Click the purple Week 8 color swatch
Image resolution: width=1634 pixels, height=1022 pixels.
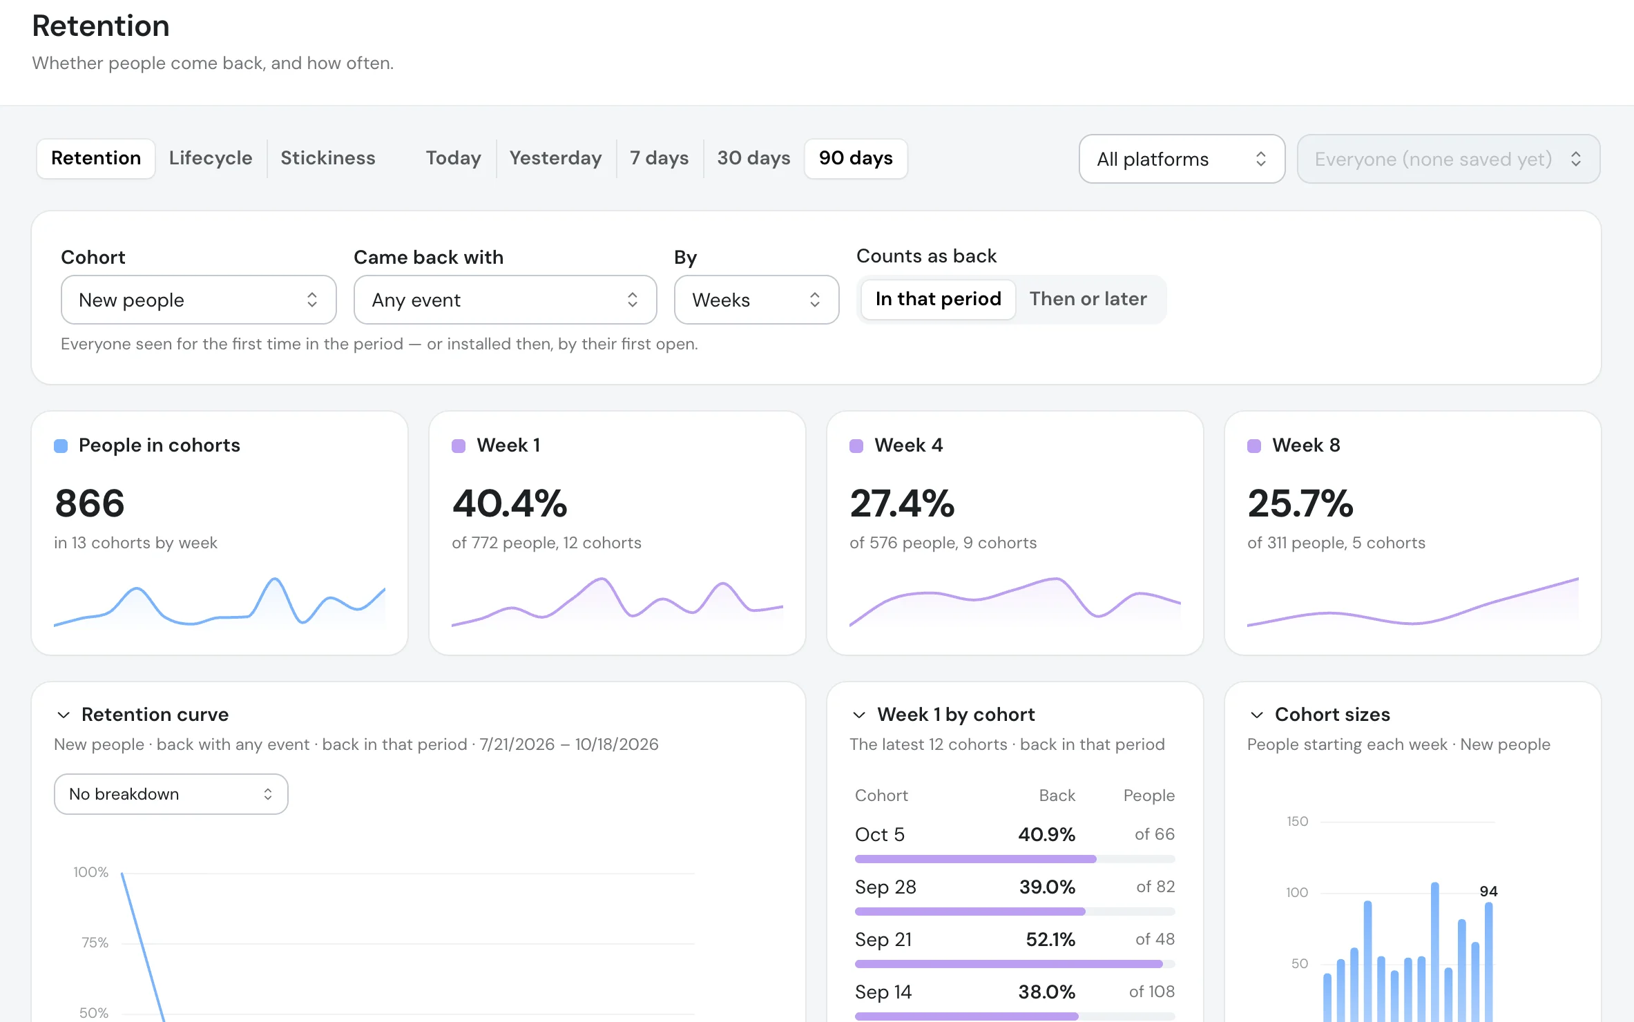tap(1254, 446)
